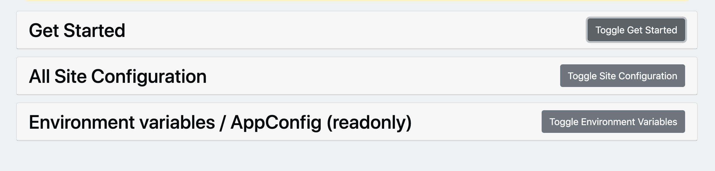The width and height of the screenshot is (715, 171).
Task: Click the Get Started heading
Action: coord(77,30)
